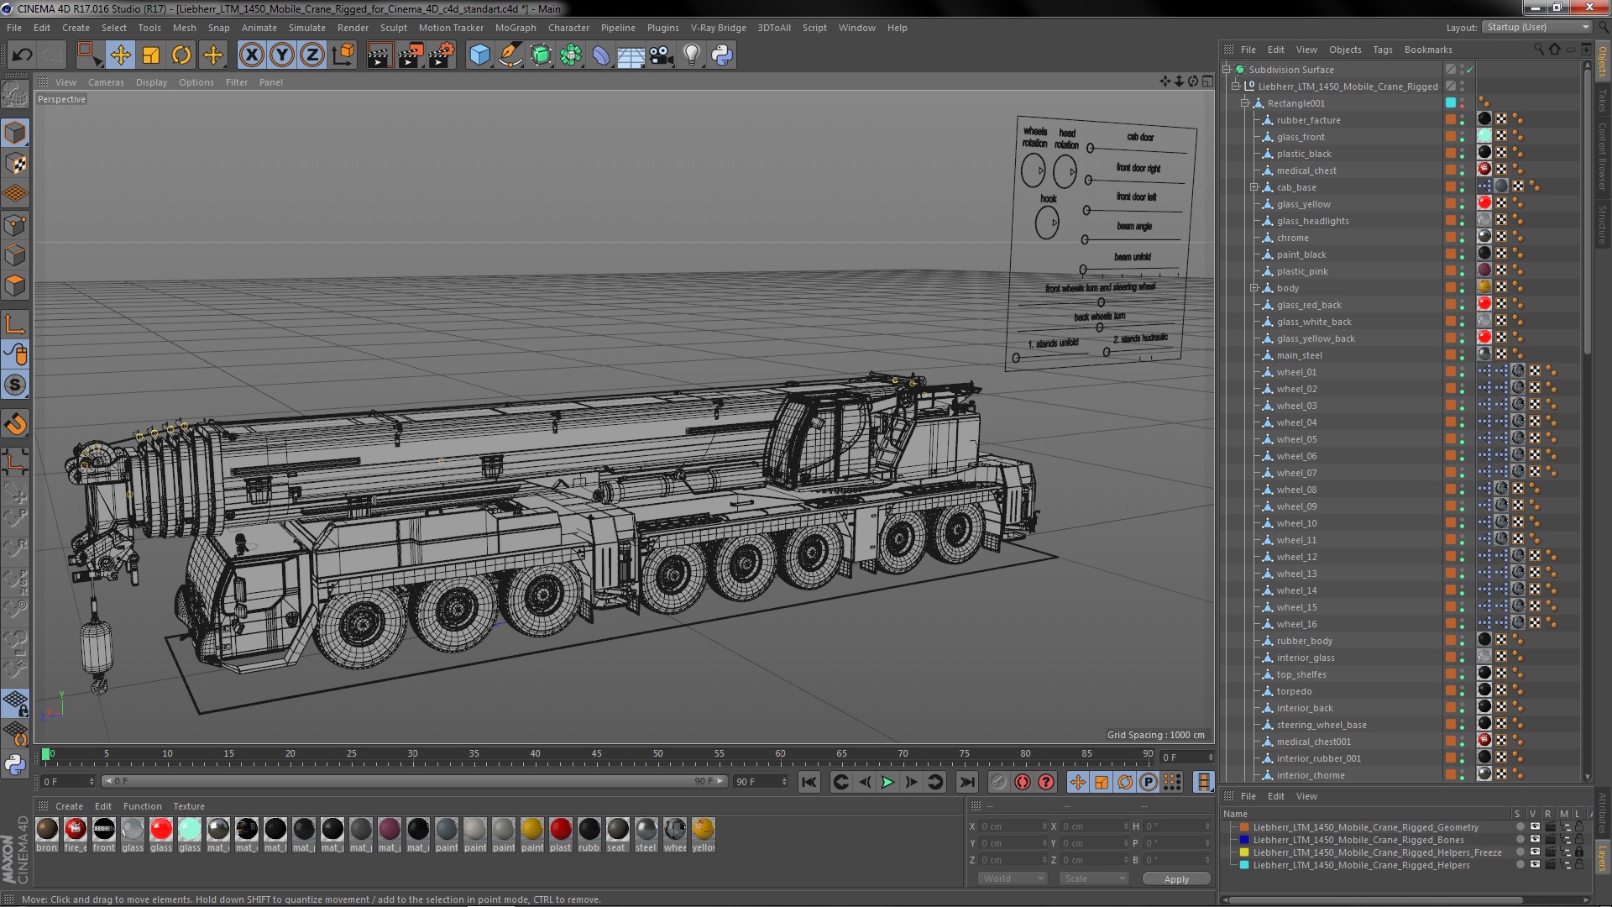Open the MoGraph array icon
This screenshot has width=1612, height=907.
[x=571, y=55]
